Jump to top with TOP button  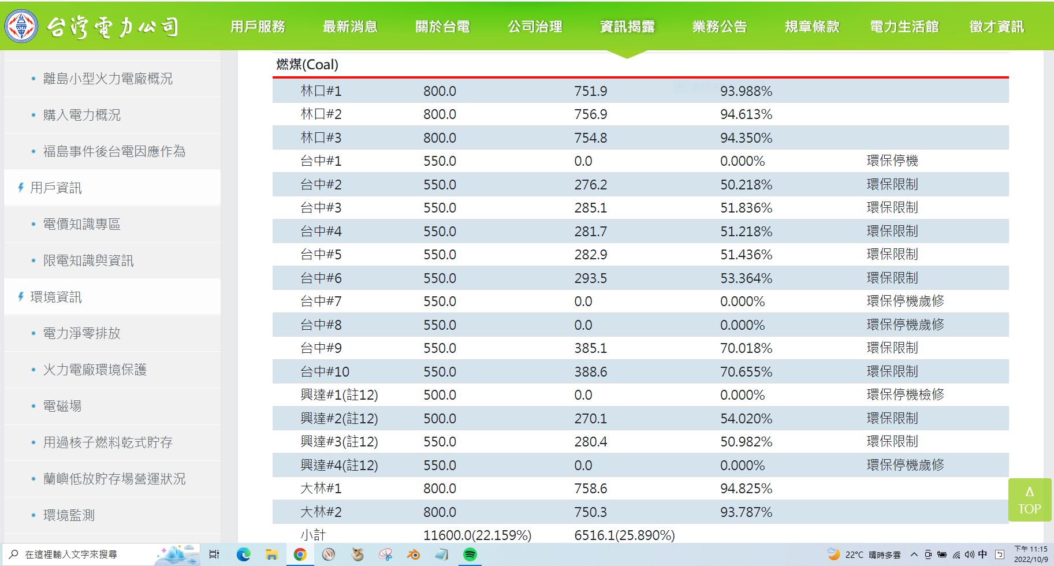tap(1030, 500)
